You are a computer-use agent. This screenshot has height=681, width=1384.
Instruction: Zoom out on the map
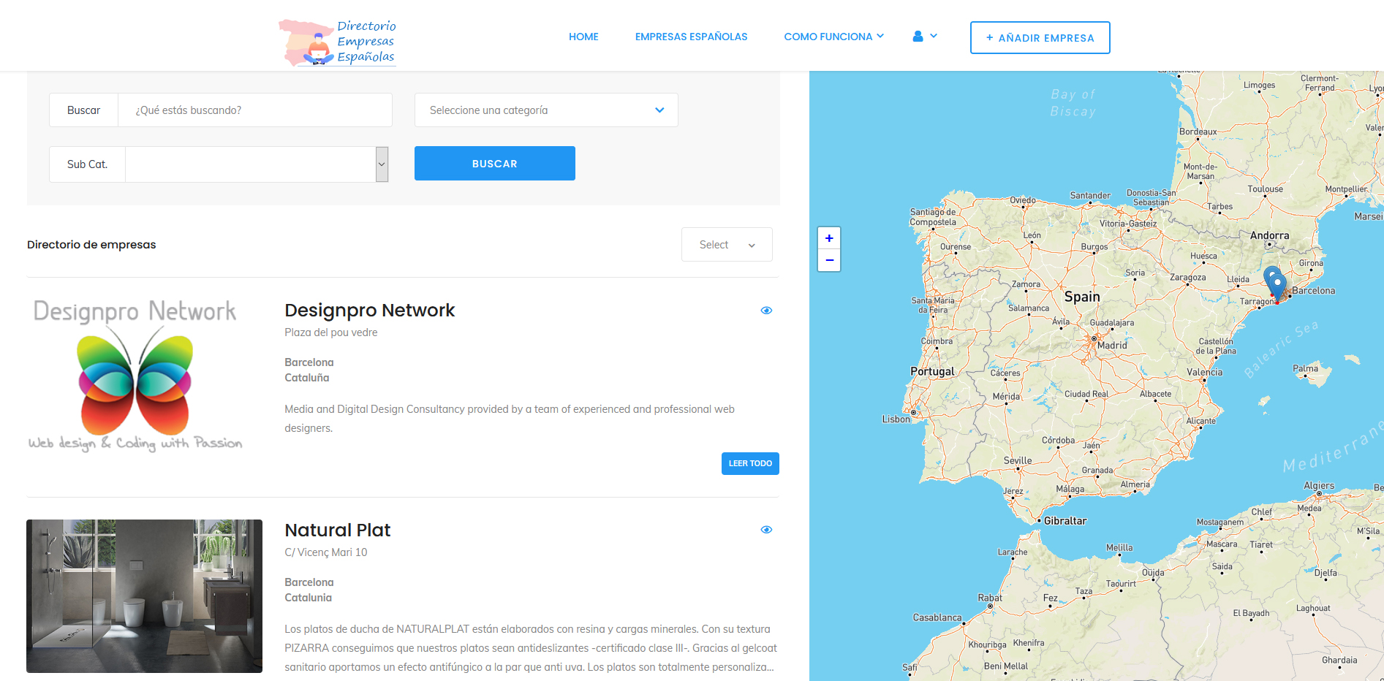click(829, 260)
